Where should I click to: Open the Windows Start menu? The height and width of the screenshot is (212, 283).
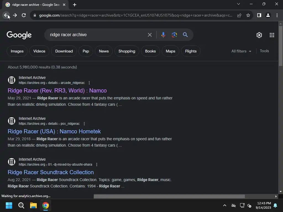[9, 205]
